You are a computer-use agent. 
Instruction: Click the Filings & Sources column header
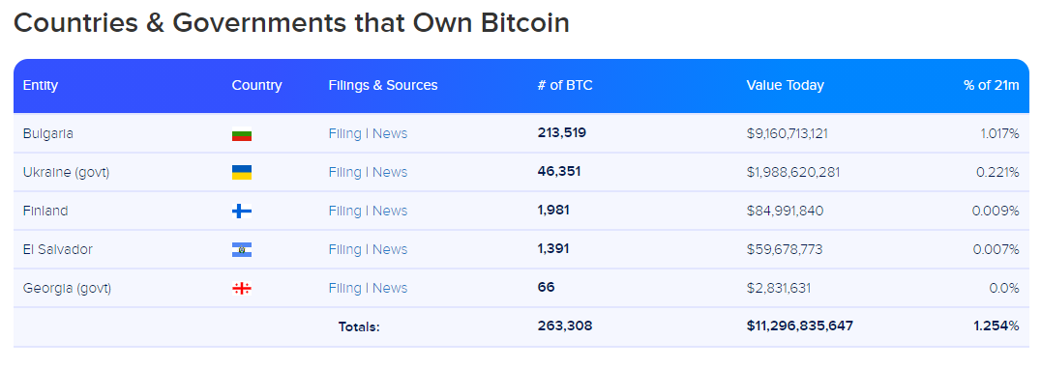coord(383,86)
